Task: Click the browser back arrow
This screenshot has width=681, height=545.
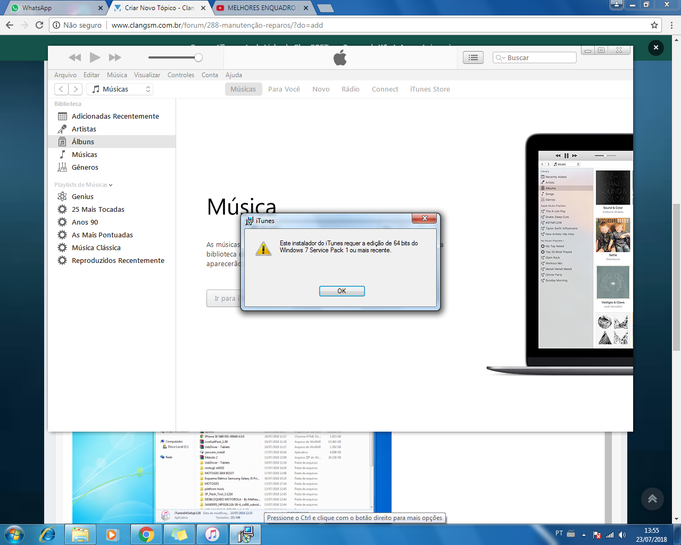Action: [9, 25]
